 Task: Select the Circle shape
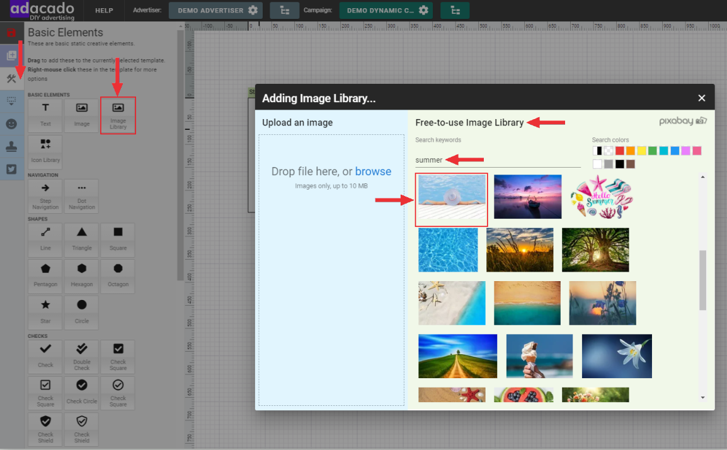click(82, 313)
